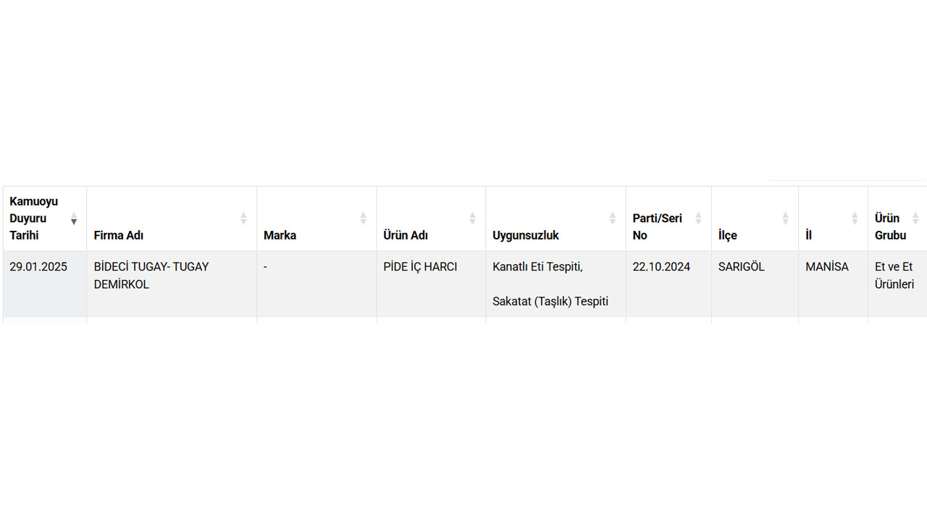Click sort arrows icon beside Firma Adı
This screenshot has width=927, height=521.
coord(244,219)
